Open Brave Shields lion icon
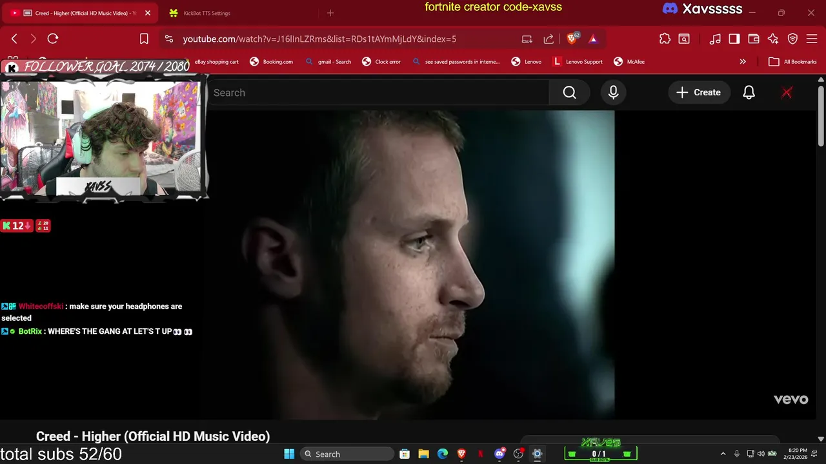Image resolution: width=826 pixels, height=464 pixels. (x=572, y=39)
